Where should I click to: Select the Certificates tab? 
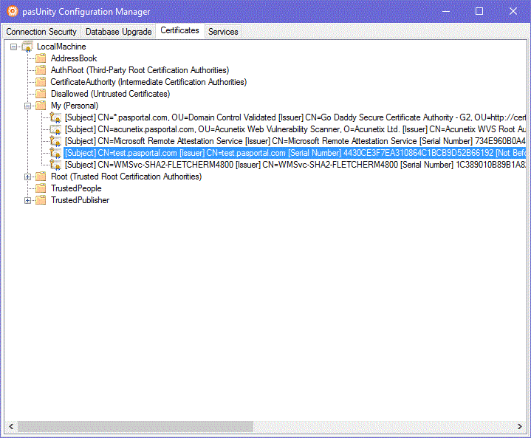[x=179, y=30]
